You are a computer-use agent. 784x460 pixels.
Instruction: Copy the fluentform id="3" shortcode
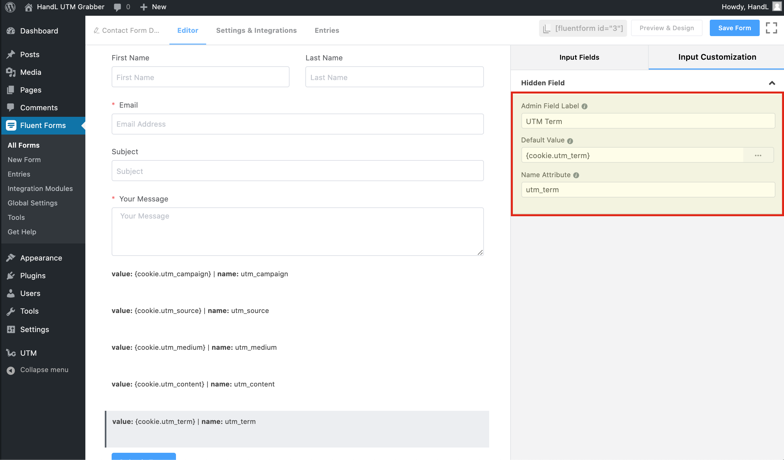click(x=583, y=28)
